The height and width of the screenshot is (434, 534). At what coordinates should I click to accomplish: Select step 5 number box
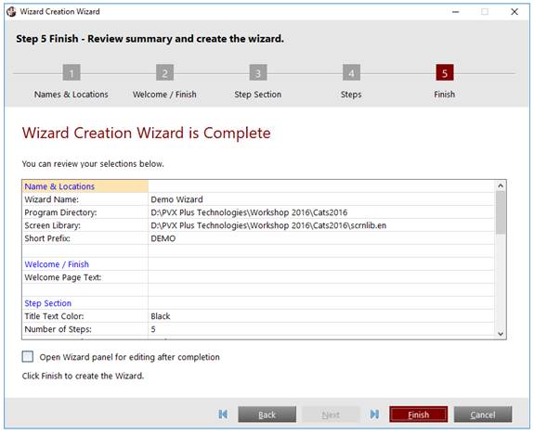pos(445,72)
